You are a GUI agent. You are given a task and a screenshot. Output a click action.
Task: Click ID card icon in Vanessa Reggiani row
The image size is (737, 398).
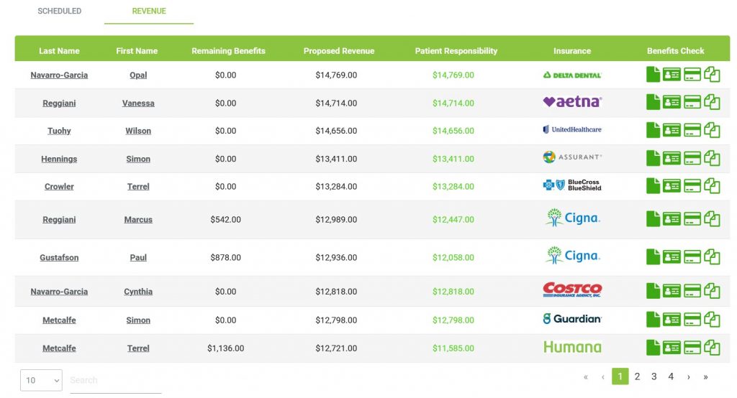pyautogui.click(x=672, y=103)
